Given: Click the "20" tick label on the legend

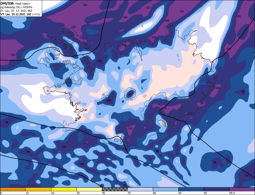Looking at the screenshot, I should click(x=53, y=193).
